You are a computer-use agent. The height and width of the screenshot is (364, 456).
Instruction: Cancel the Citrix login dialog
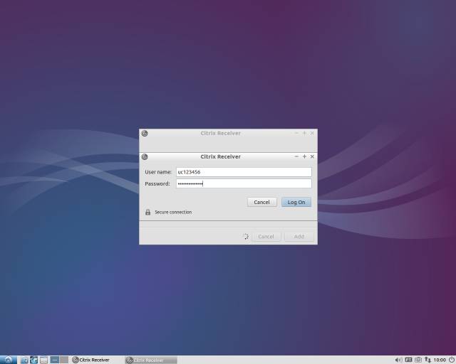tap(261, 203)
